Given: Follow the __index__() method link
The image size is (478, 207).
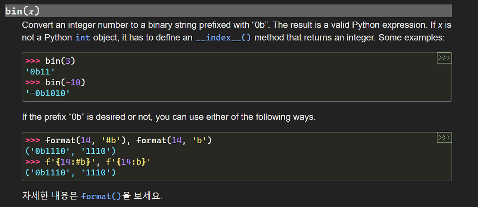Looking at the screenshot, I should [223, 38].
